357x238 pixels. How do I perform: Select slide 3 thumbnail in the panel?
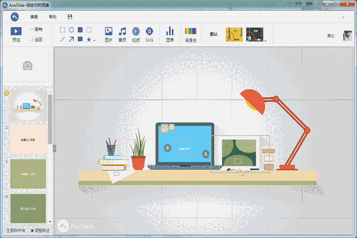point(28,174)
